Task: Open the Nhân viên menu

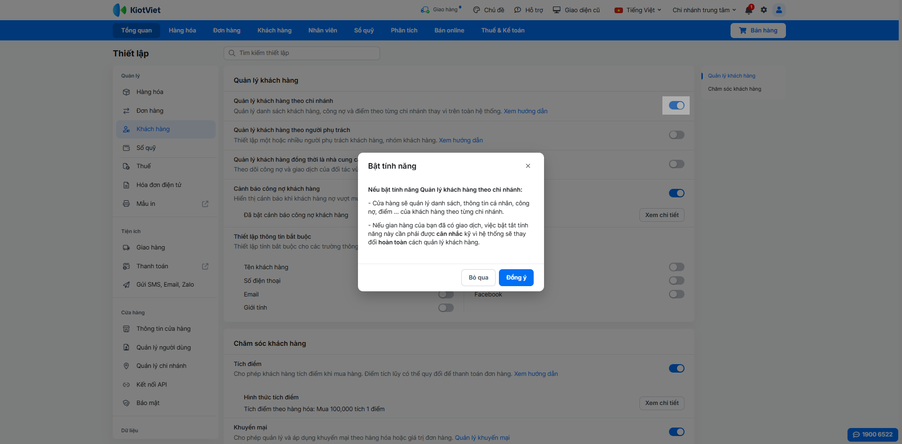Action: pos(323,31)
